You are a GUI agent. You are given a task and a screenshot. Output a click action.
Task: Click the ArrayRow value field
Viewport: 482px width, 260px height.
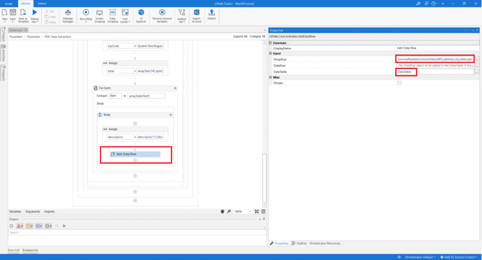pyautogui.click(x=435, y=59)
